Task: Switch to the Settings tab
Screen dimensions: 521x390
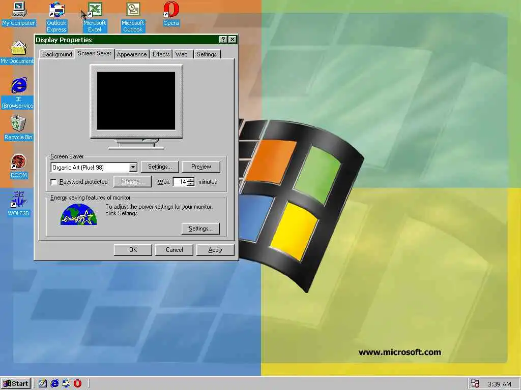Action: [x=207, y=54]
